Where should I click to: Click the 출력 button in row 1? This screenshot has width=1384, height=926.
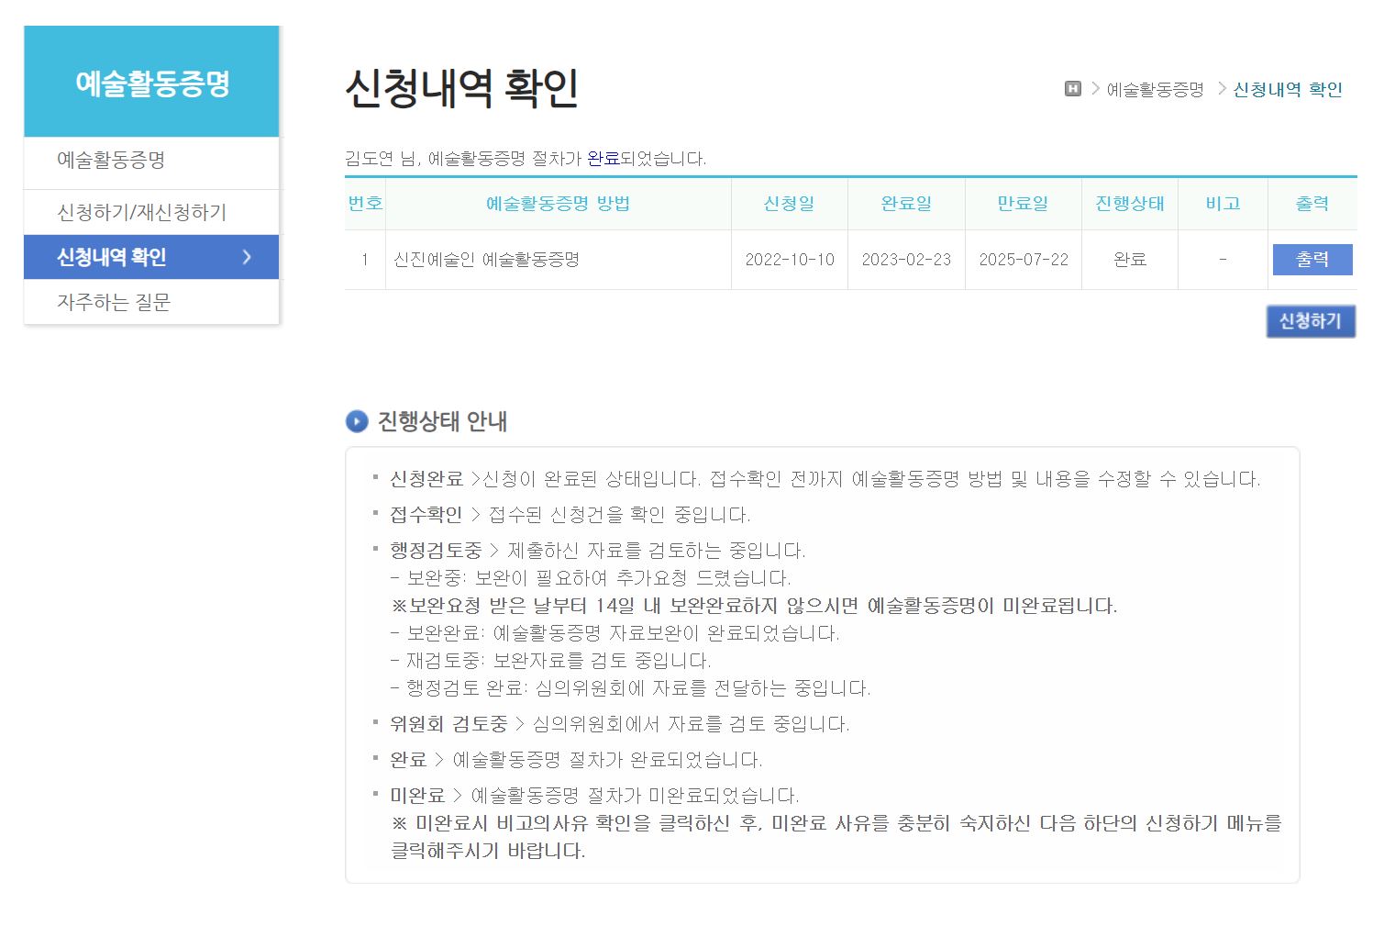[1312, 260]
